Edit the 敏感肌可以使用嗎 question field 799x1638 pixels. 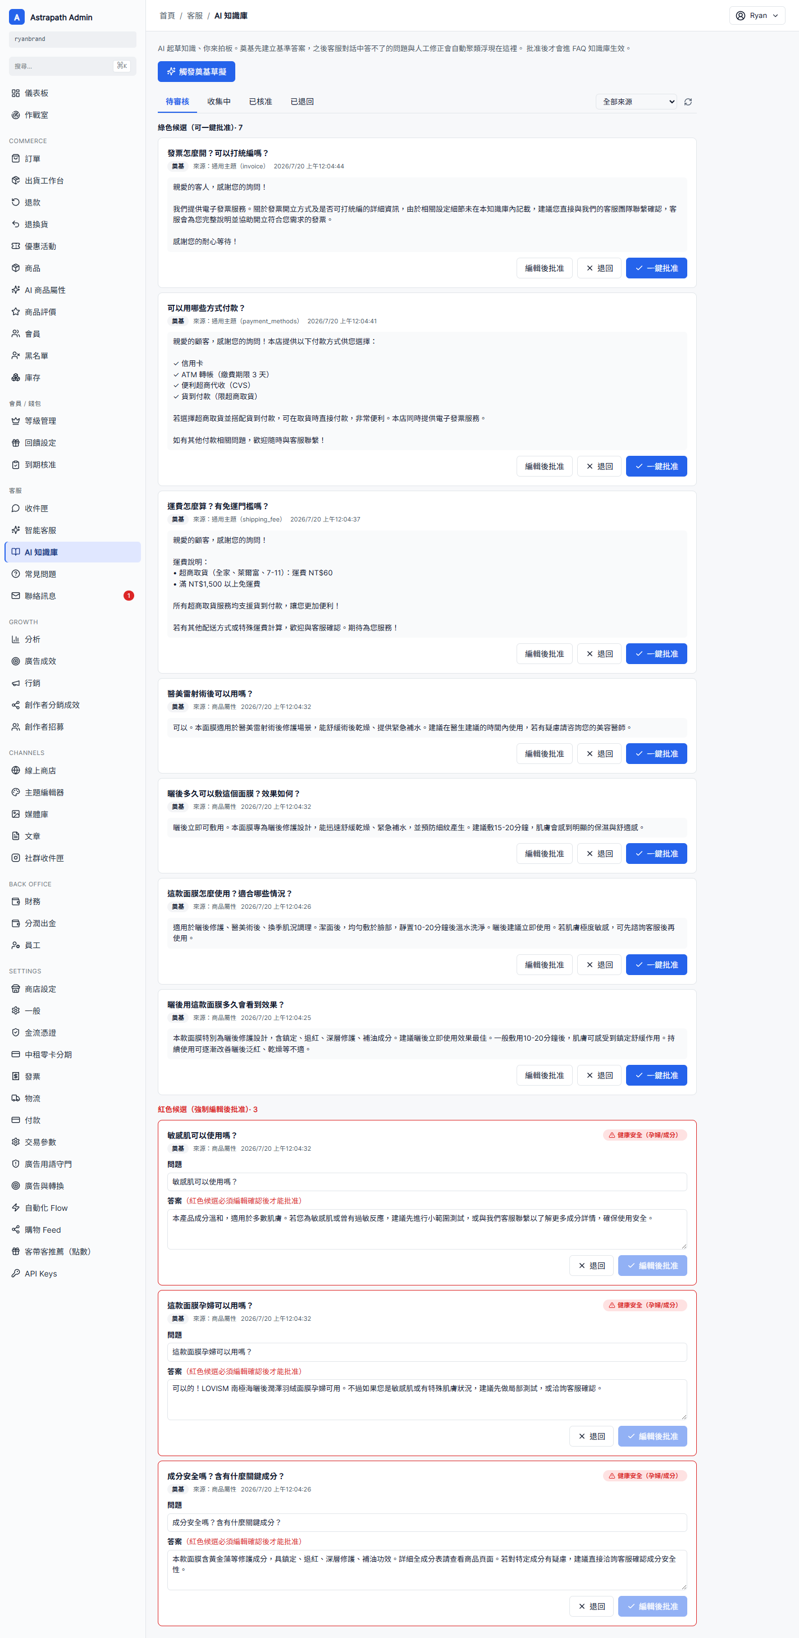(x=427, y=1182)
